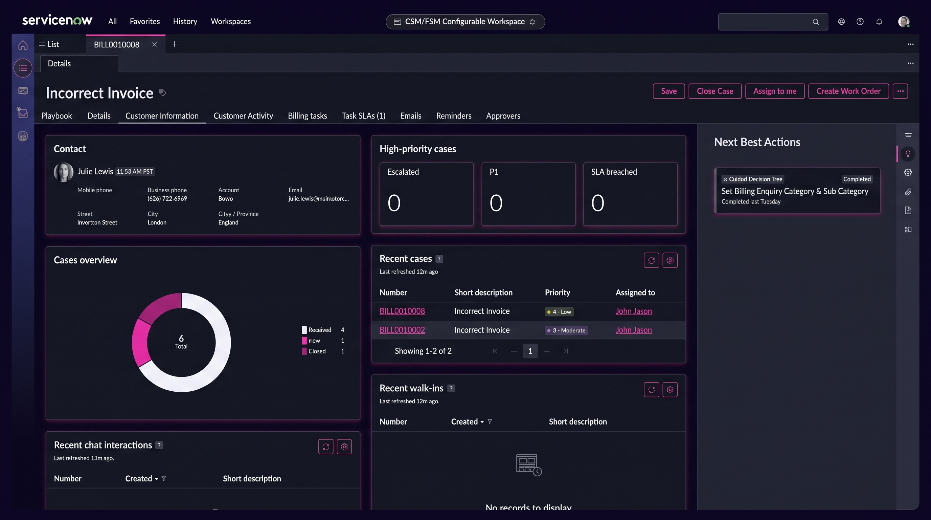Collapse the right panel with the lines icon
This screenshot has width=931, height=520.
[908, 135]
